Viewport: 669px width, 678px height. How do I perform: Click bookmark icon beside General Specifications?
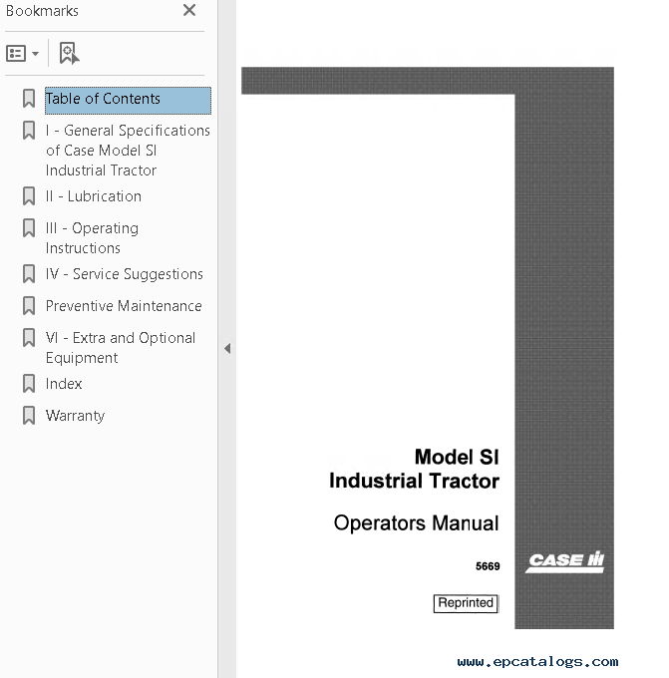[29, 131]
